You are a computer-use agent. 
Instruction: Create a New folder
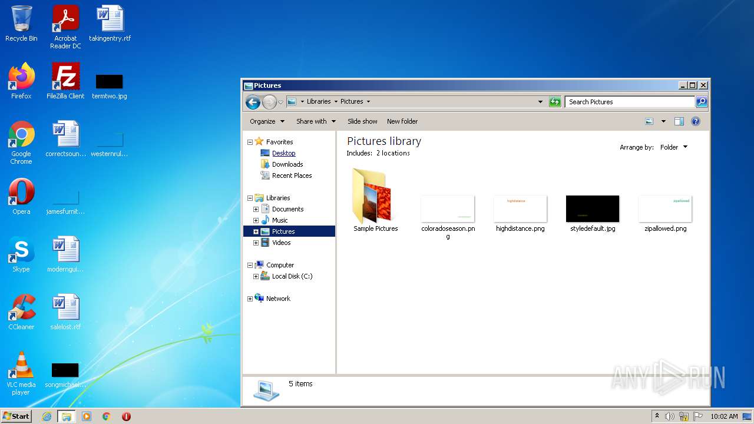pyautogui.click(x=402, y=121)
